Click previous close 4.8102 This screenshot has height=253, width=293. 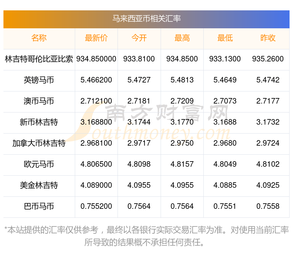268,164
